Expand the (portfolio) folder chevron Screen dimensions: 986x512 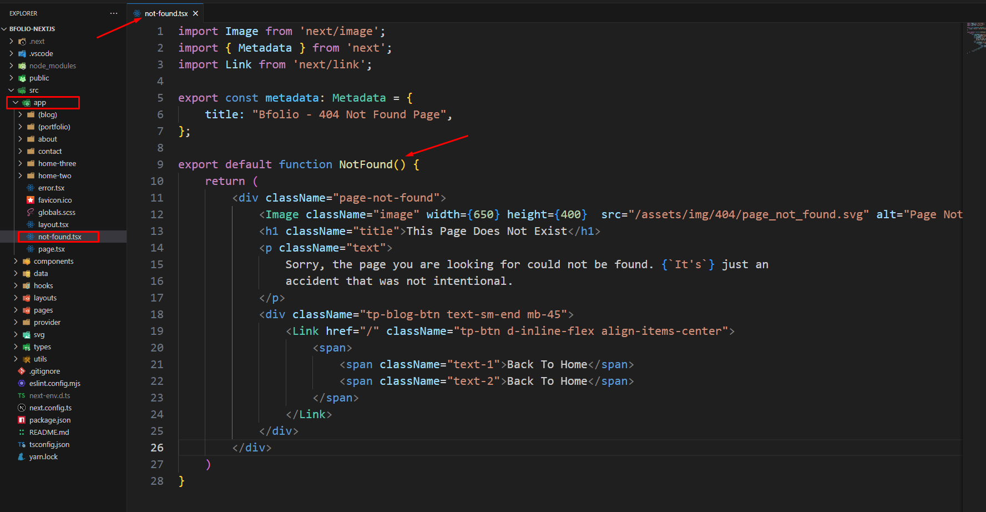[x=21, y=127]
